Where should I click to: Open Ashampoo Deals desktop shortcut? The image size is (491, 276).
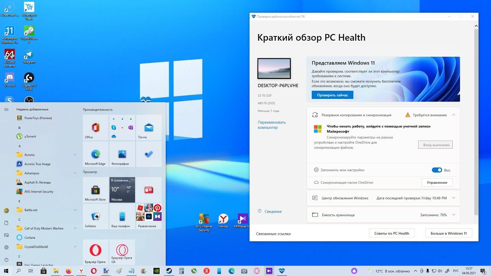29,11
